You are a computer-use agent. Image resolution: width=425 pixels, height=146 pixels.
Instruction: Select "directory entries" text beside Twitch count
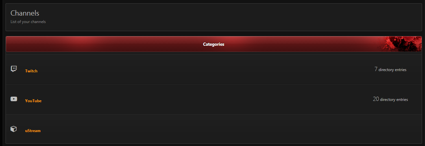tap(392, 70)
